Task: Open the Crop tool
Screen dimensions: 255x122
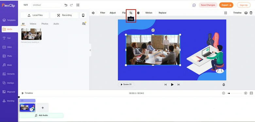Action: [x=131, y=13]
